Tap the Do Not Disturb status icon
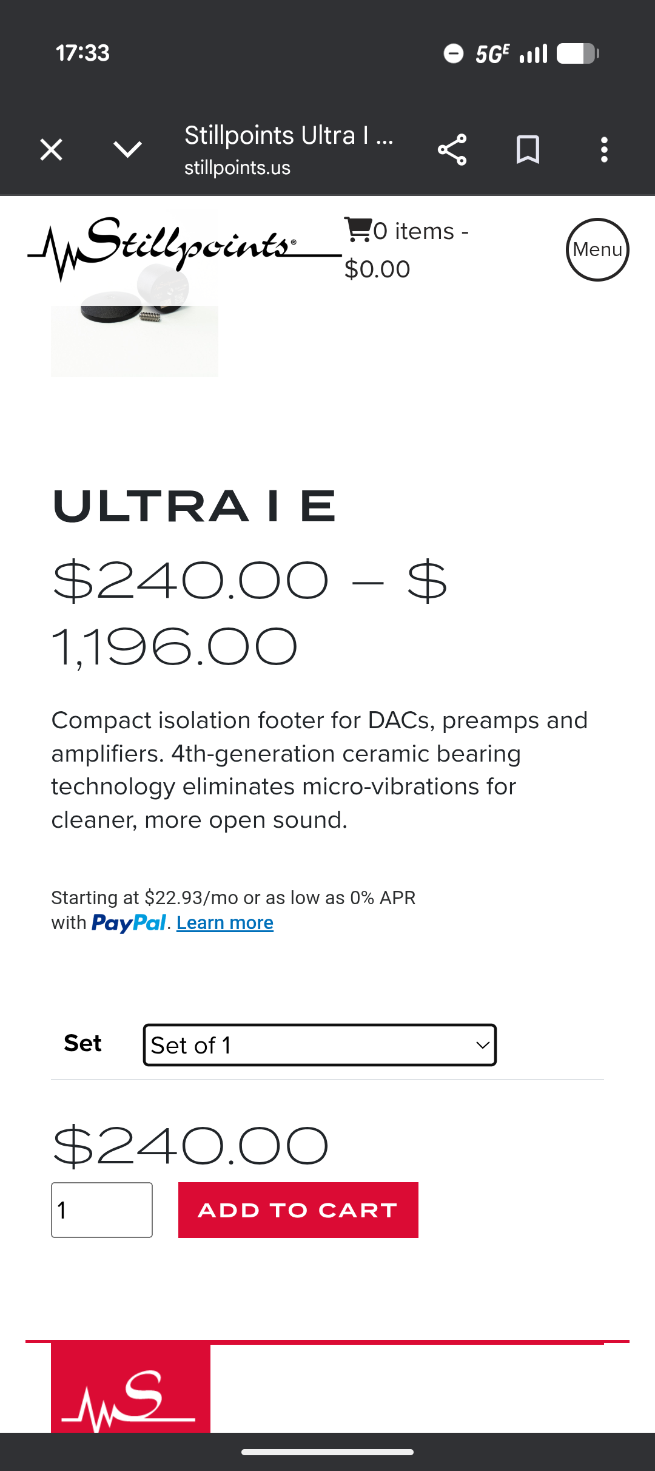The width and height of the screenshot is (655, 1471). [453, 53]
